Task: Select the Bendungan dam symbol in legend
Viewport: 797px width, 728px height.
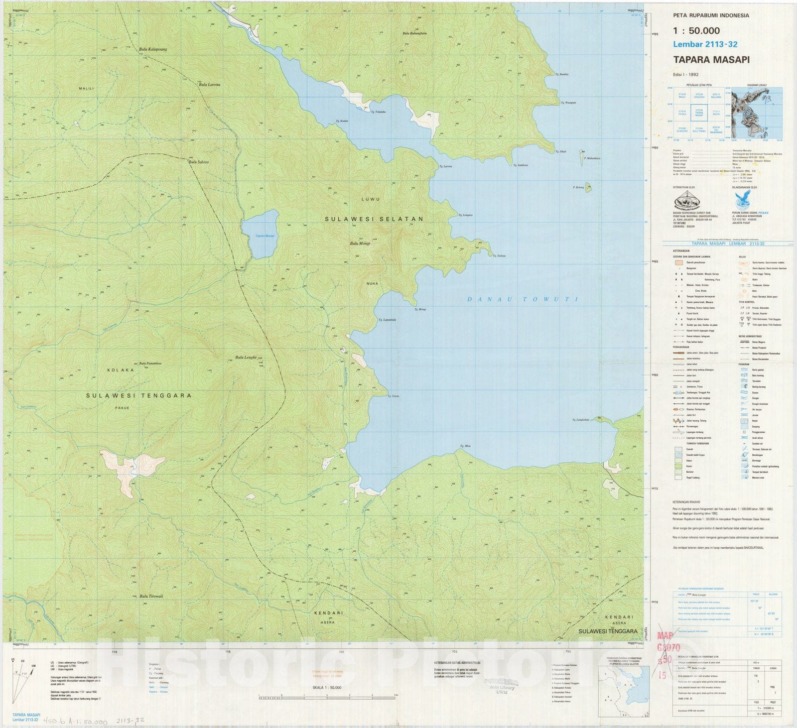Action: click(745, 456)
